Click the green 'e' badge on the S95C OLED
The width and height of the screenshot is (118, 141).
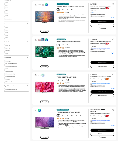[x=46, y=40]
